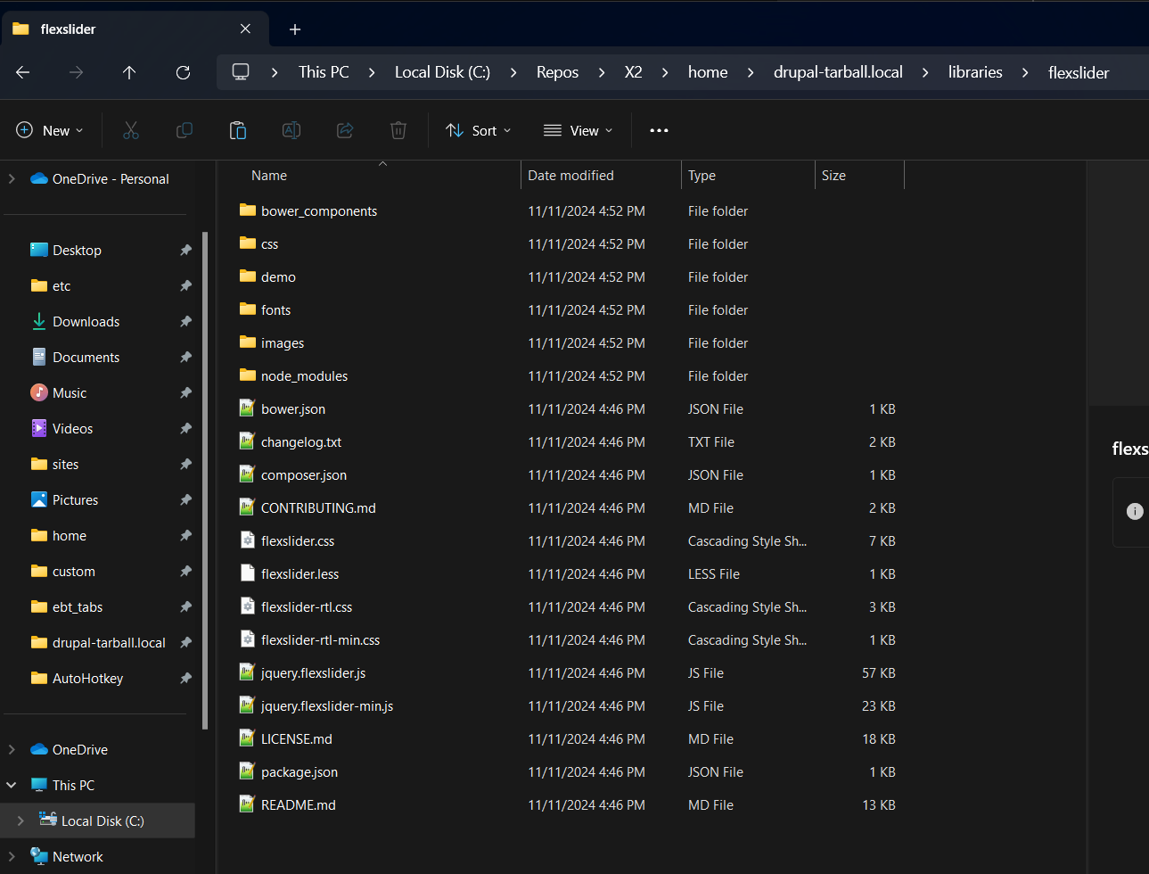Open the Sort dropdown menu
The height and width of the screenshot is (874, 1149).
pos(479,130)
